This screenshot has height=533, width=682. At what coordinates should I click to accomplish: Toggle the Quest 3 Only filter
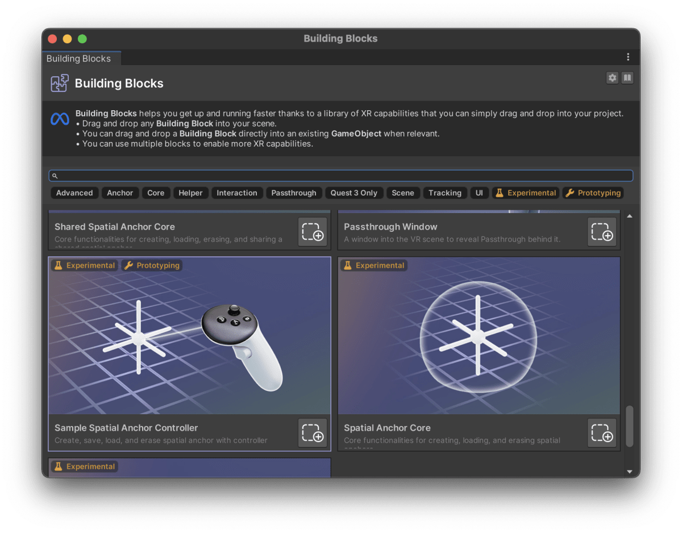354,193
